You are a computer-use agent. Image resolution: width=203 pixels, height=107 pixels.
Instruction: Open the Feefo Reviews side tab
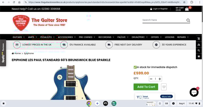[3, 53]
